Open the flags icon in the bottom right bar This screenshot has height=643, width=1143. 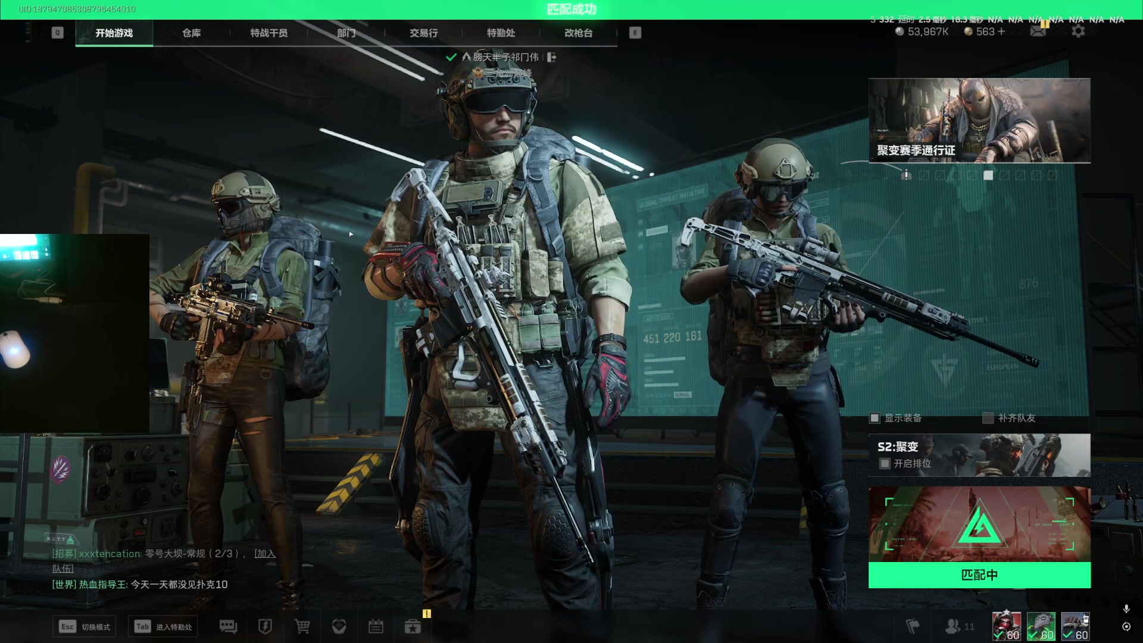912,626
